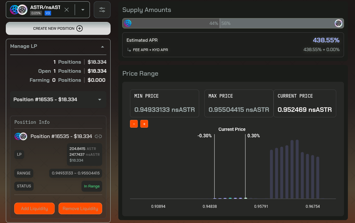Screen dimensions: 355x223
Task: Open the pair selector dropdown arrow
Action: coord(83,10)
